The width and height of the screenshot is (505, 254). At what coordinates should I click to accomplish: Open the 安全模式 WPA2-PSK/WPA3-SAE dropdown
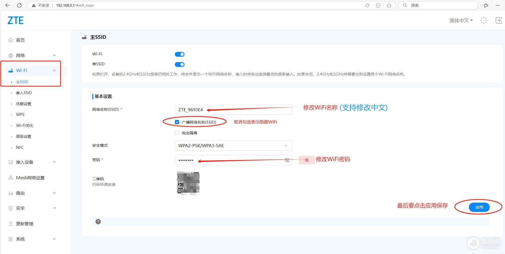233,146
